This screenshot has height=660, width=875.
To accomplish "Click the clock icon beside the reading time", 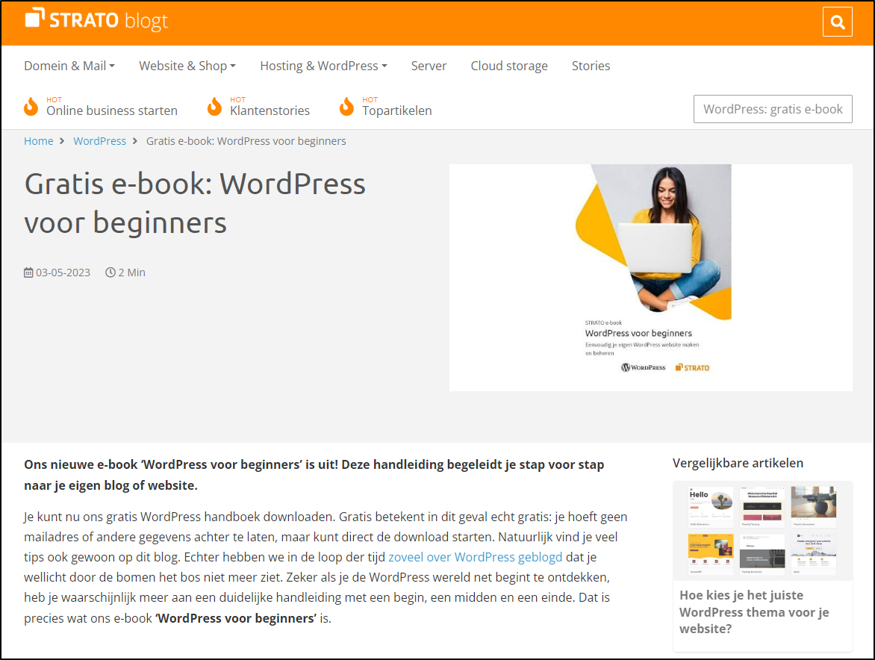I will click(109, 272).
